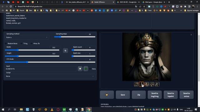Select the first grid thumbnail in the gallery
200x112 pixels.
pyautogui.click(x=136, y=84)
